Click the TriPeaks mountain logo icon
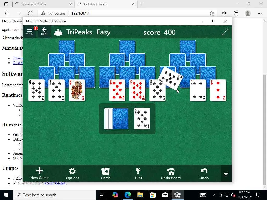Viewport: 267px width, 200px height. [58, 32]
